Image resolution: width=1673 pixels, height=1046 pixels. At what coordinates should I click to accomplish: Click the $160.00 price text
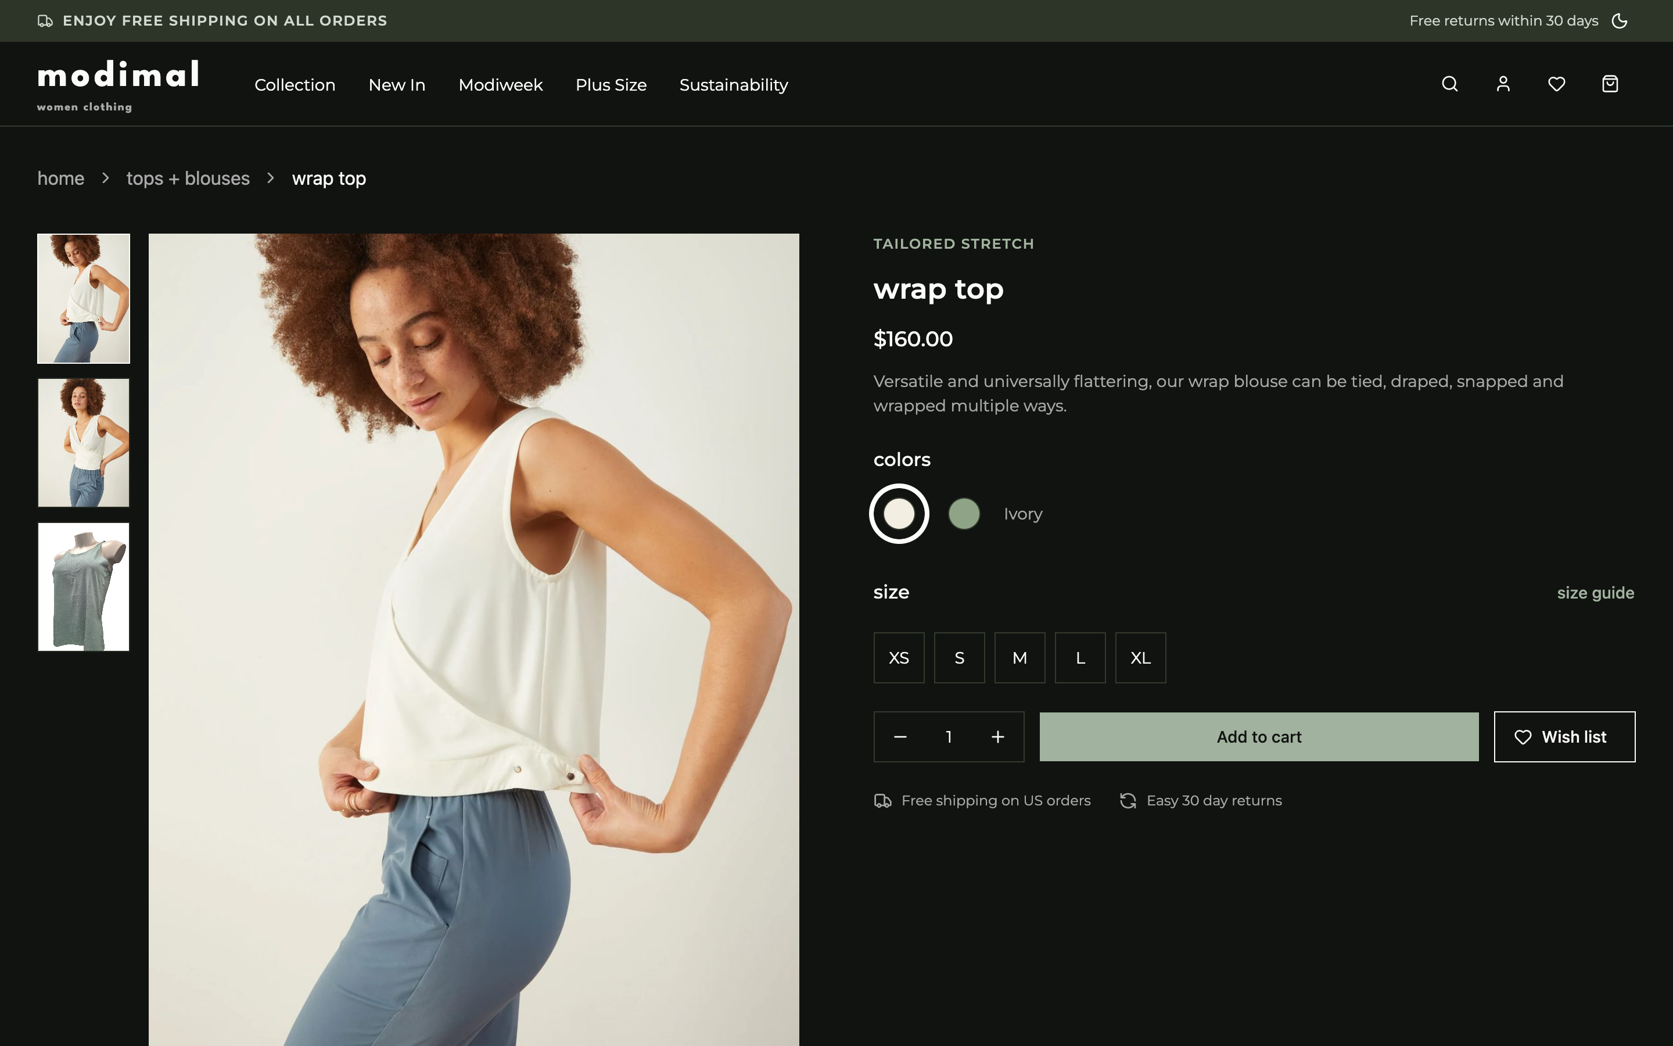click(913, 339)
